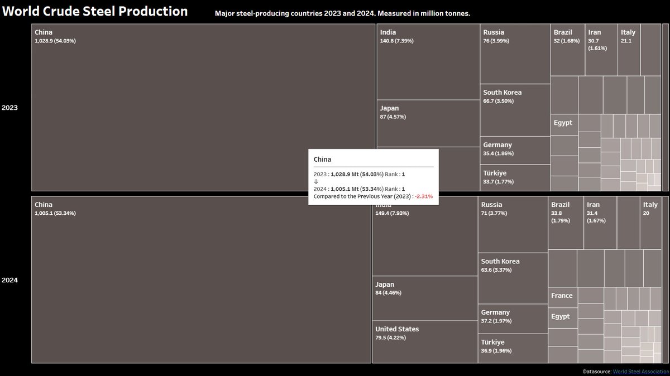Select the Russia 76 (3.99%) tile
The width and height of the screenshot is (670, 376).
tap(515, 54)
